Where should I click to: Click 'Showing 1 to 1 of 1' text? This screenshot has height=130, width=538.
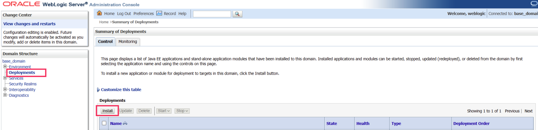click(x=484, y=111)
